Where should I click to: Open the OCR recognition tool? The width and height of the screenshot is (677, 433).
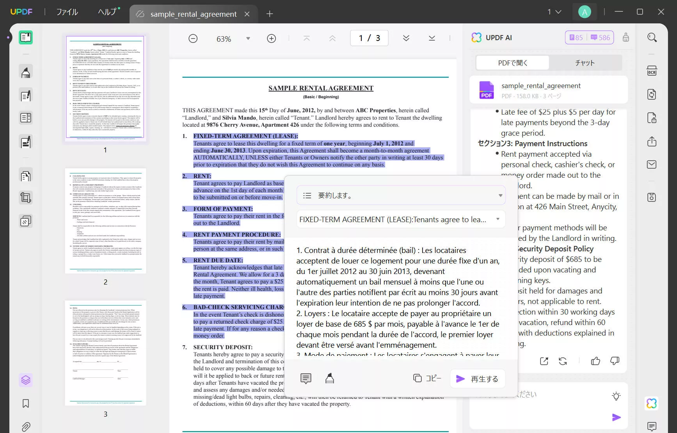652,71
